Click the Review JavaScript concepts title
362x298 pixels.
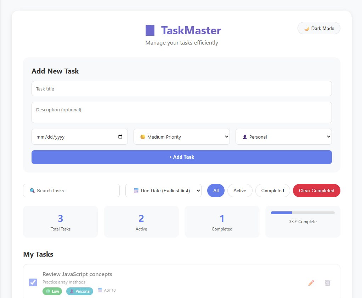click(x=77, y=274)
